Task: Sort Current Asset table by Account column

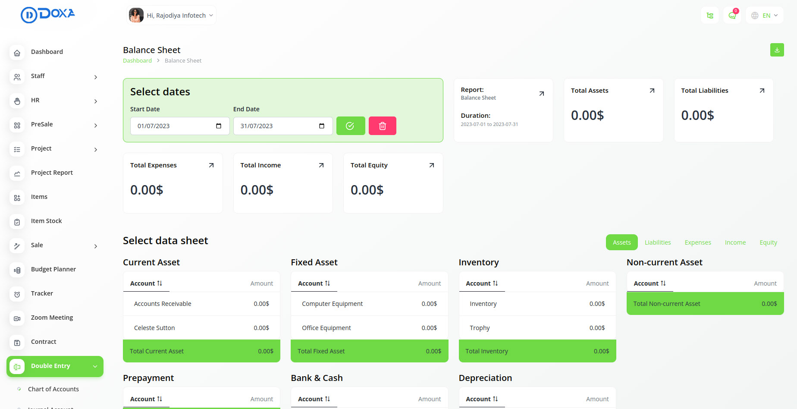Action: pos(146,283)
